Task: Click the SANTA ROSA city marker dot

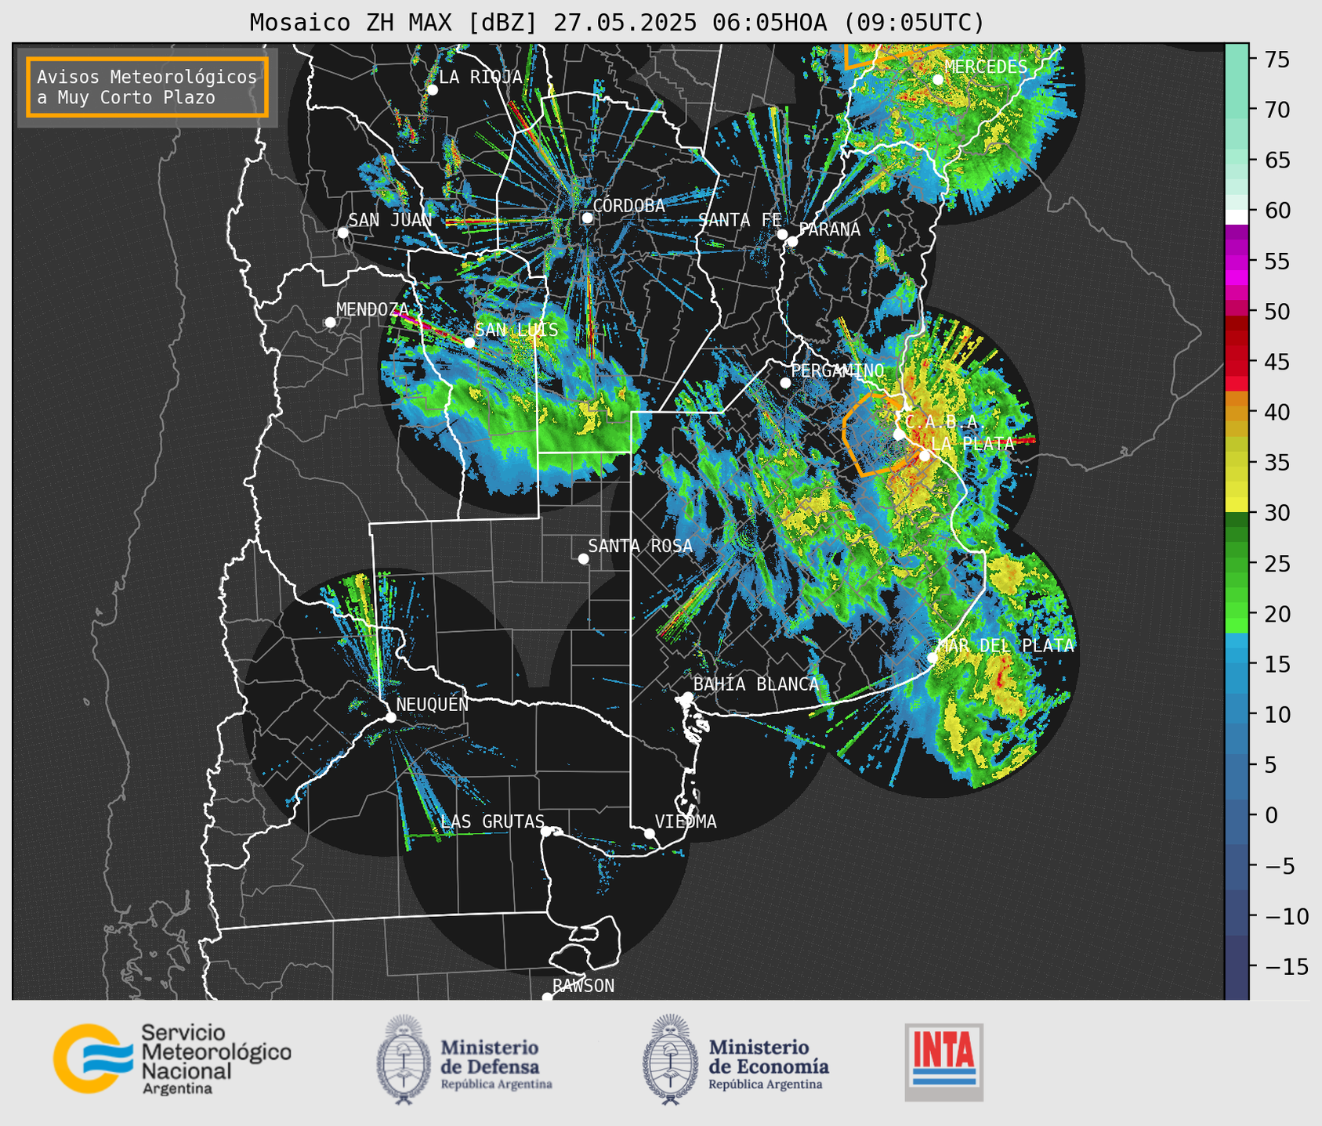Action: point(583,558)
